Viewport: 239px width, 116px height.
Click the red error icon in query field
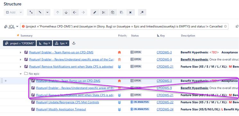tap(23, 27)
